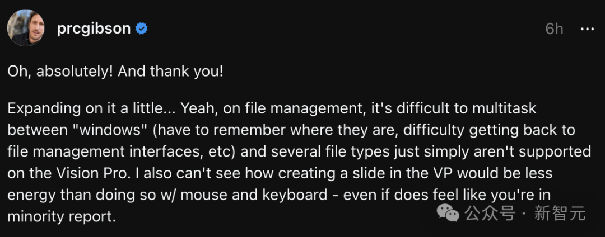Click the WeChat logo in the watermark
This screenshot has height=237, width=605.
click(448, 213)
